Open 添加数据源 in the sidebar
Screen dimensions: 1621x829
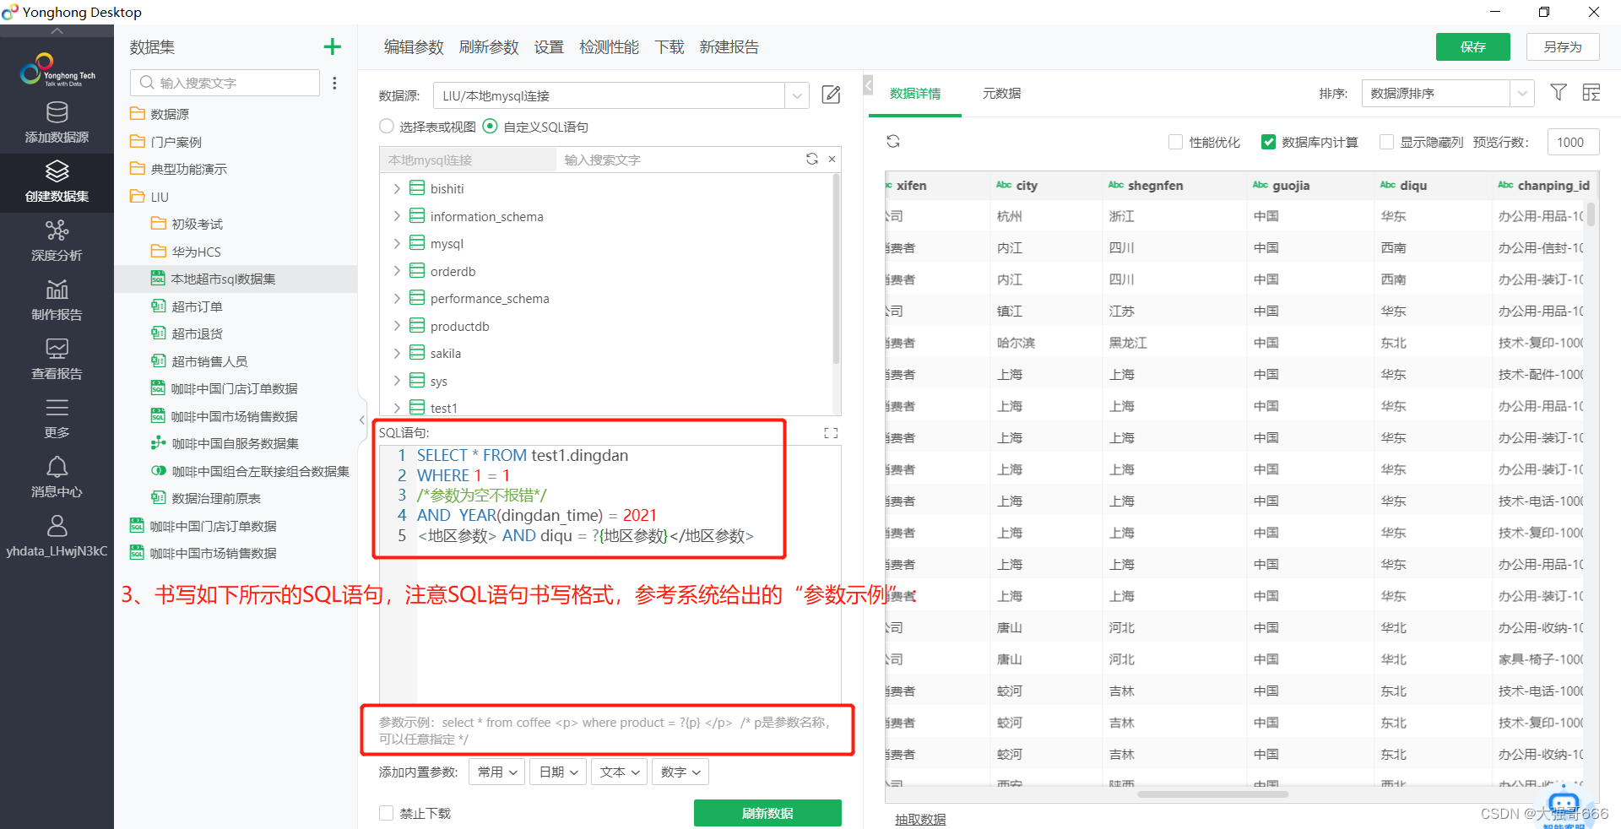point(57,123)
